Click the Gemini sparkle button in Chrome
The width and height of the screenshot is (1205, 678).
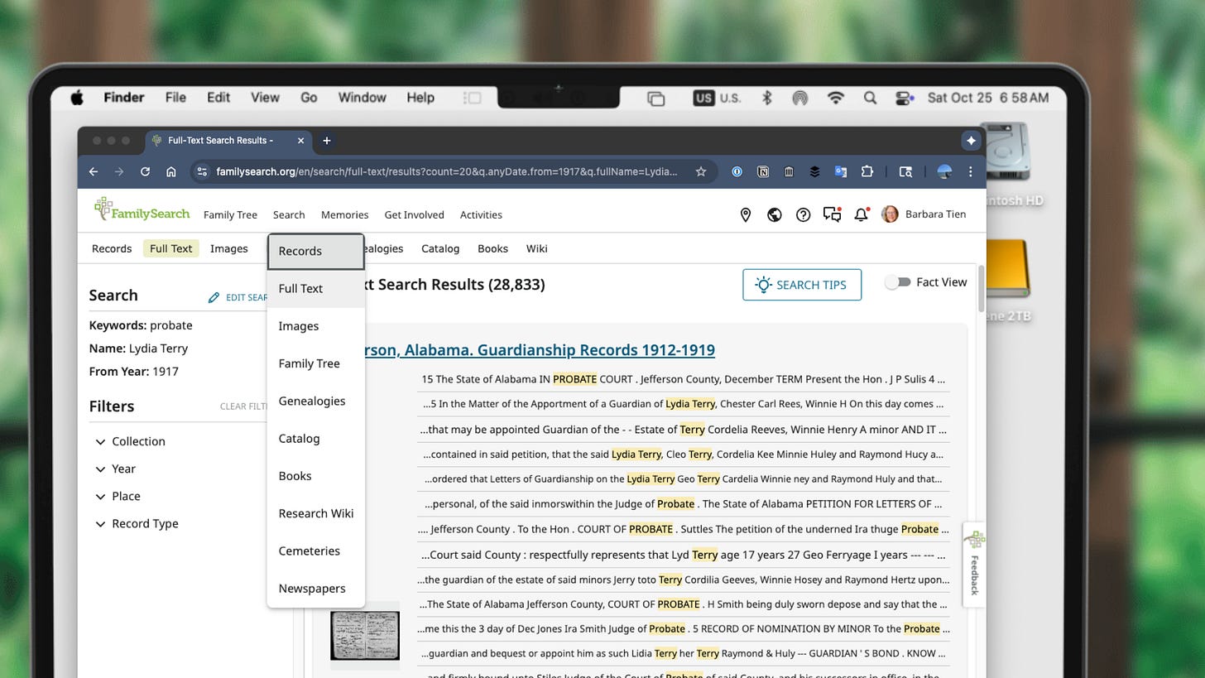(x=971, y=141)
